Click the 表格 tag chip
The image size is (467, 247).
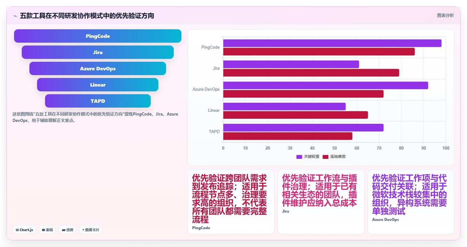(47, 230)
